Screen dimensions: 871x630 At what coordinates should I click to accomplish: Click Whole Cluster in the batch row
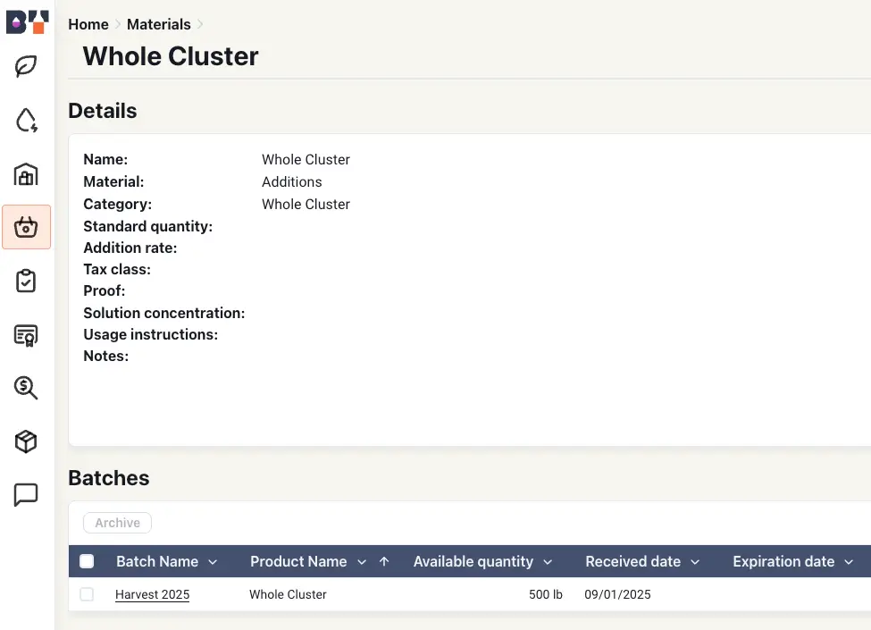tap(288, 594)
